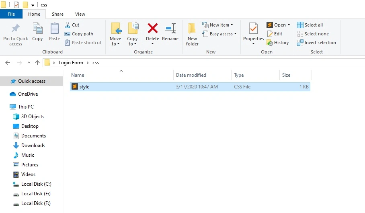
Task: Click Copy path in Clipboard group
Action: 79,34
